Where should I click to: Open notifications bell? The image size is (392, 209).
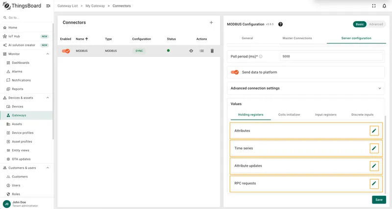pos(384,6)
